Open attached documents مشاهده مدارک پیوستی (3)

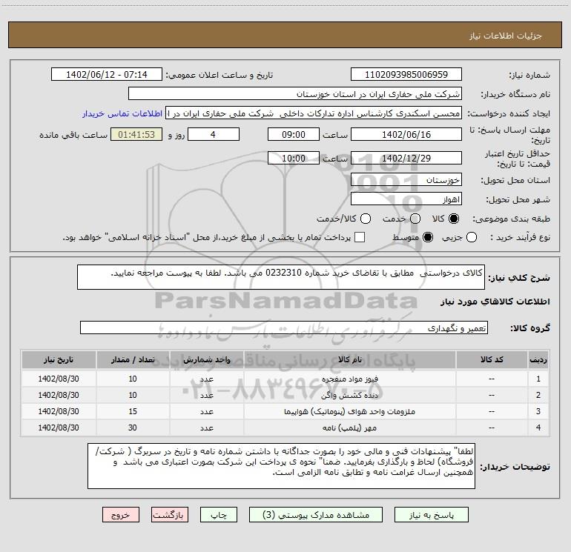tap(316, 515)
